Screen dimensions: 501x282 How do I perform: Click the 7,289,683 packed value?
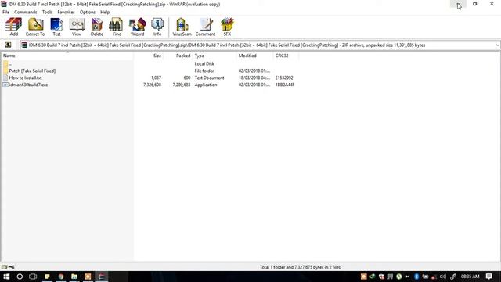[x=182, y=85]
